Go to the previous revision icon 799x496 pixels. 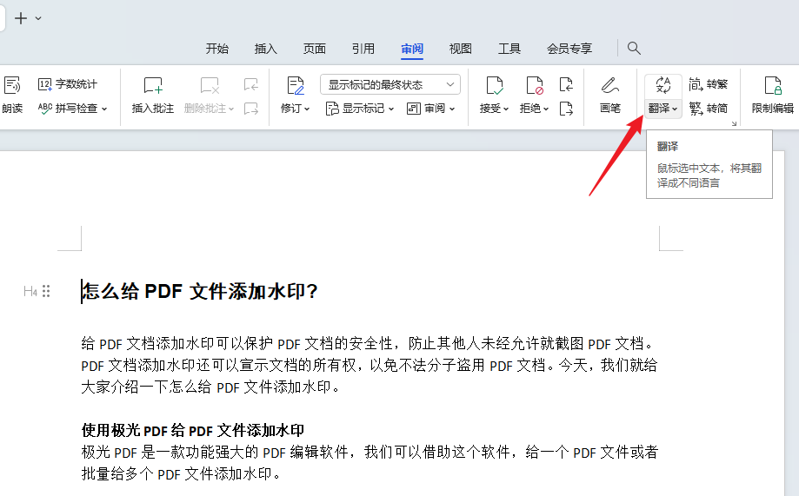[566, 84]
